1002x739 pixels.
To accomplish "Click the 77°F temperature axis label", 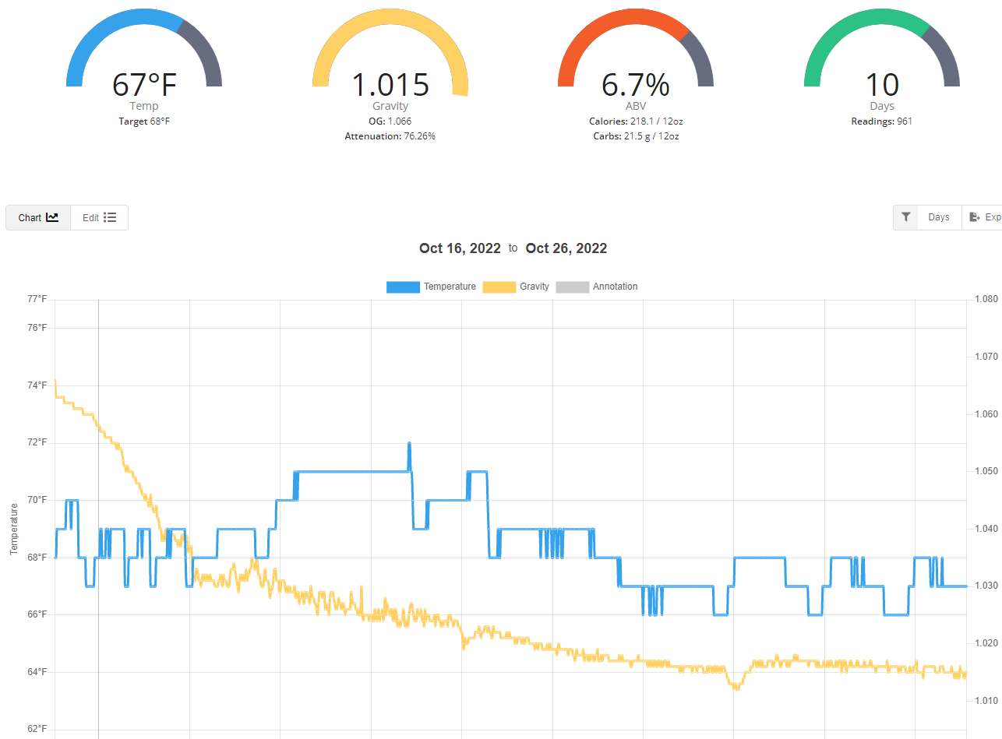I will tap(37, 299).
